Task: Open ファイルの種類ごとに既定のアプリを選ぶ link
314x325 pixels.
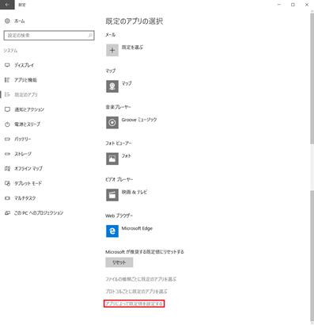Action: tap(141, 279)
